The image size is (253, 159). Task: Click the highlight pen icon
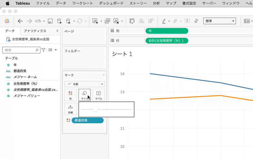click(x=164, y=21)
